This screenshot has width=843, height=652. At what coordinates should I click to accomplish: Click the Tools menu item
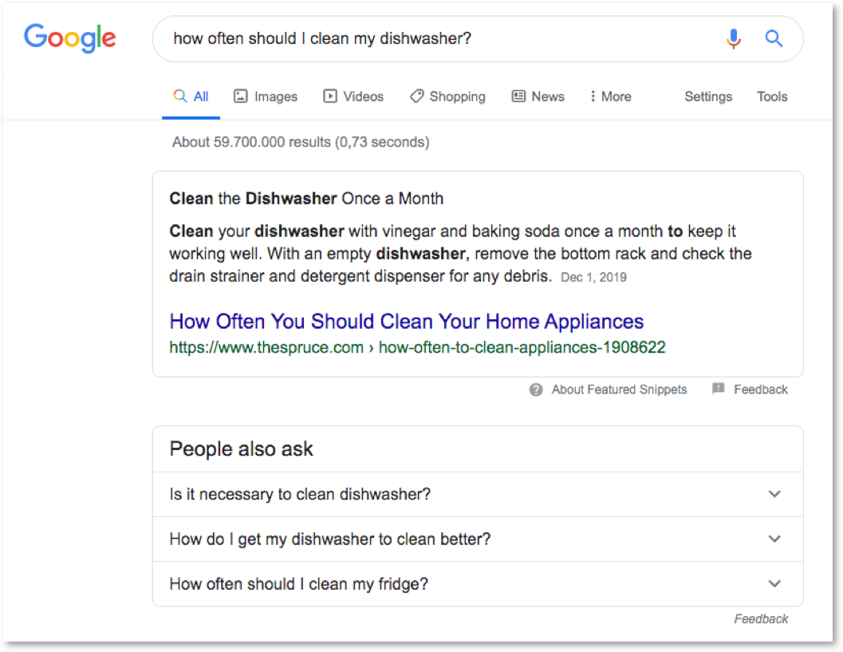(x=772, y=96)
